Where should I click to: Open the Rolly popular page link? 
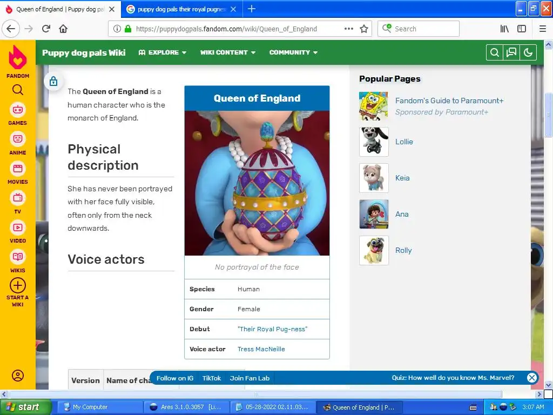(403, 250)
